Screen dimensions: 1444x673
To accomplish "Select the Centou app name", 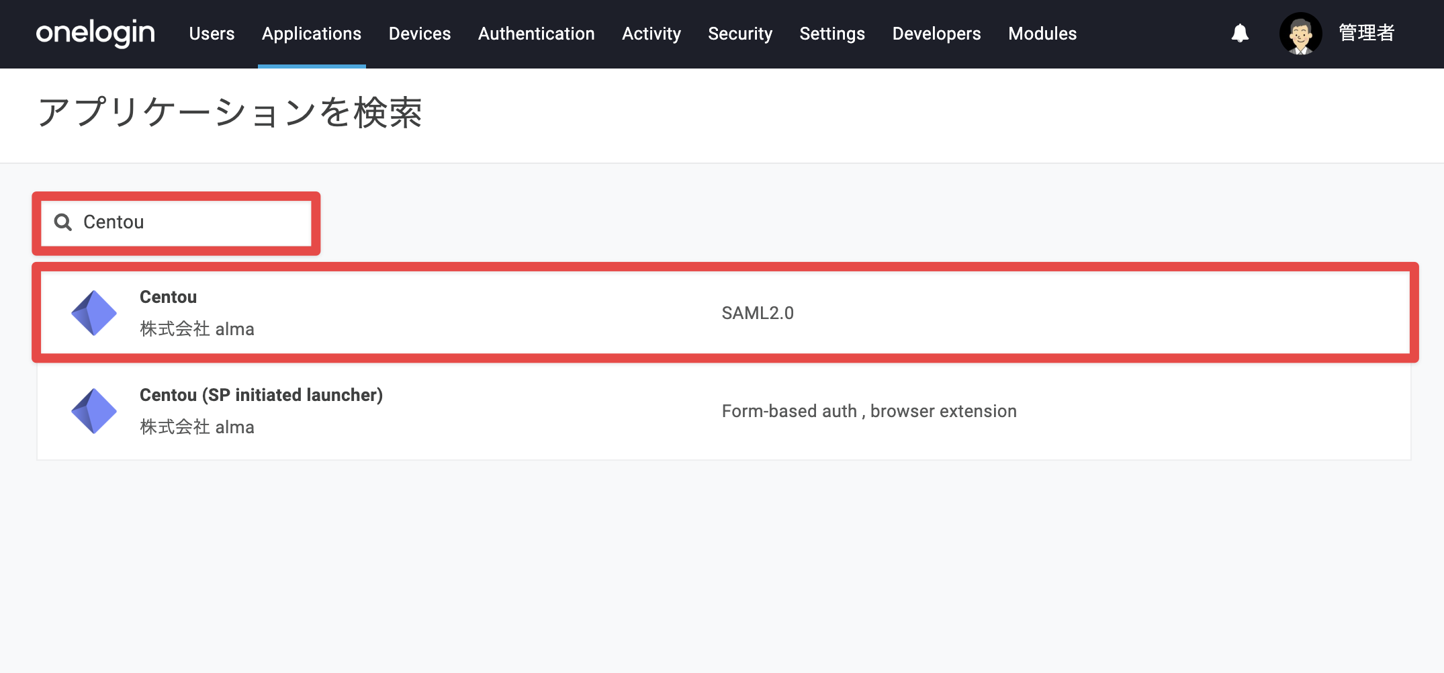I will click(x=168, y=297).
